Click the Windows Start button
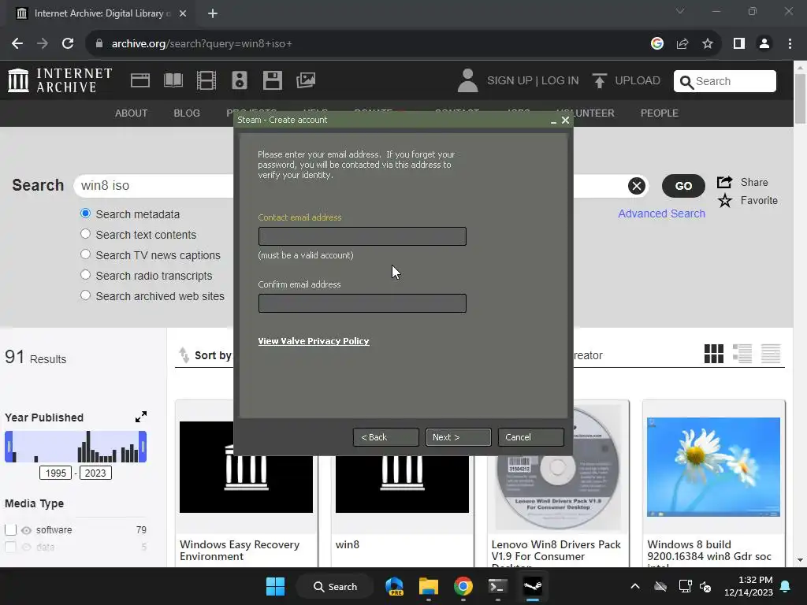This screenshot has height=605, width=807. pyautogui.click(x=275, y=586)
